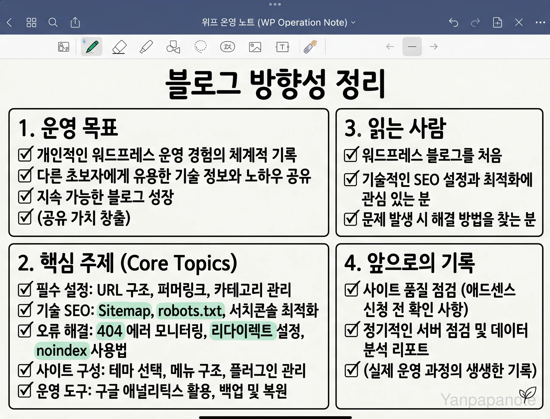Tap the home indicator bar at bottom
The image size is (550, 419).
(275, 417)
